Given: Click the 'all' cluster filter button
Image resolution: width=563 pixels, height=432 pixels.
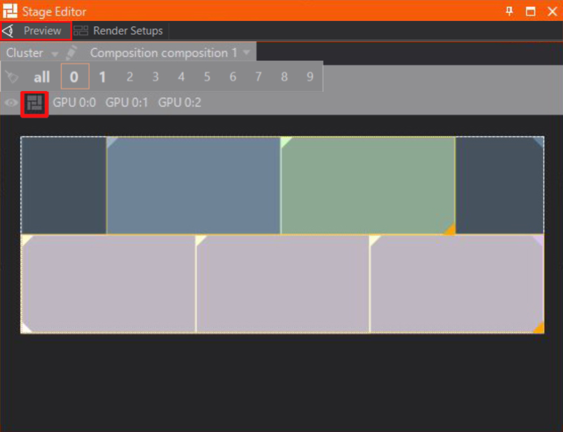Looking at the screenshot, I should click(x=42, y=77).
